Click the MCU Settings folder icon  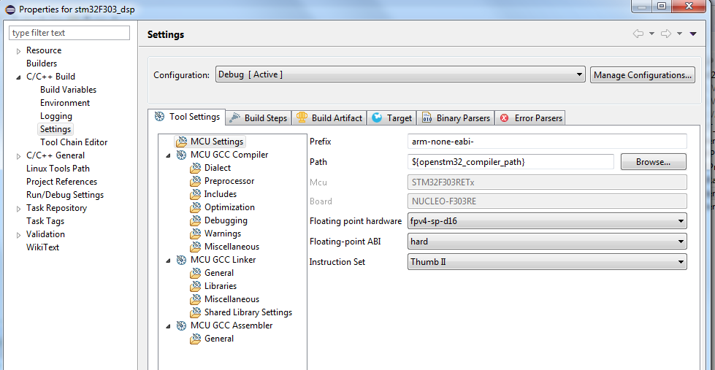[x=181, y=142]
